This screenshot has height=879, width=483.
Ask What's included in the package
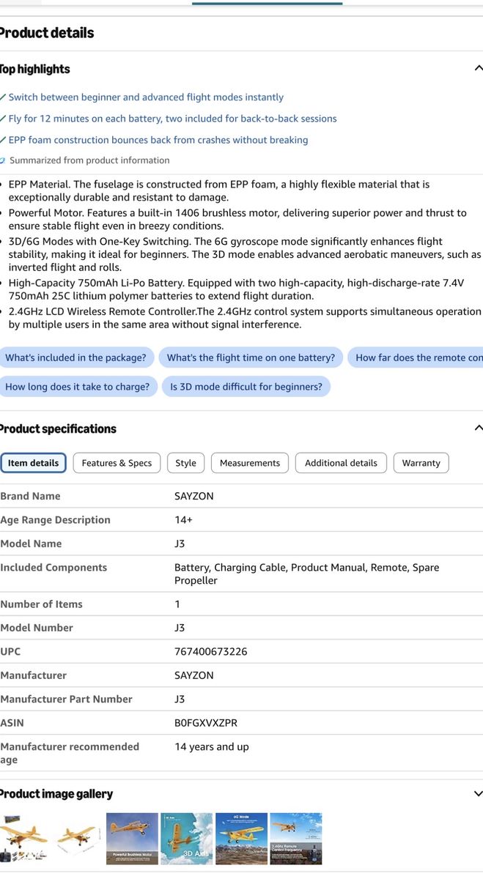(76, 357)
